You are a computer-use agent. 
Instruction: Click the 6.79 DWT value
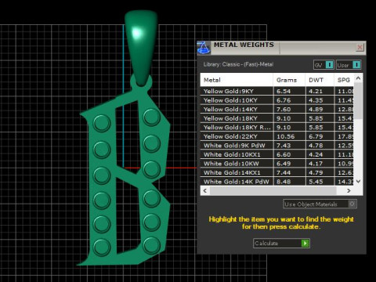click(316, 136)
